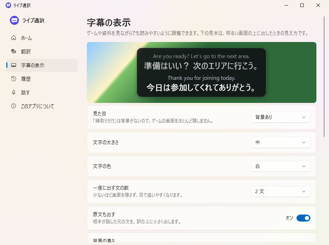Viewport: 329px width, 245px height.
Task: Click the small app icon in the title bar
Action: (x=8, y=5)
